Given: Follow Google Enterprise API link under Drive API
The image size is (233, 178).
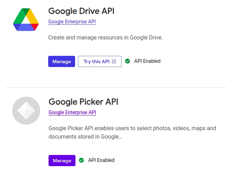Looking at the screenshot, I should 72,22.
